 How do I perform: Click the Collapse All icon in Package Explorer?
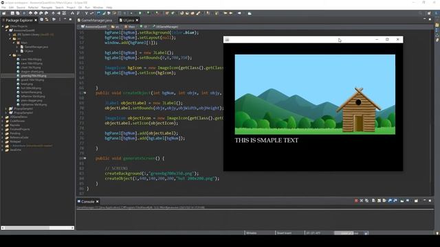click(x=41, y=20)
